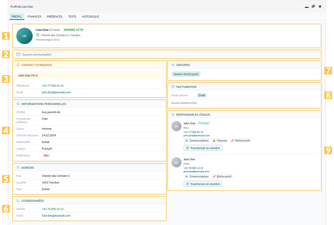This screenshot has width=334, height=225.
Task: Click John Doe's JD avatar
Action: 176,126
